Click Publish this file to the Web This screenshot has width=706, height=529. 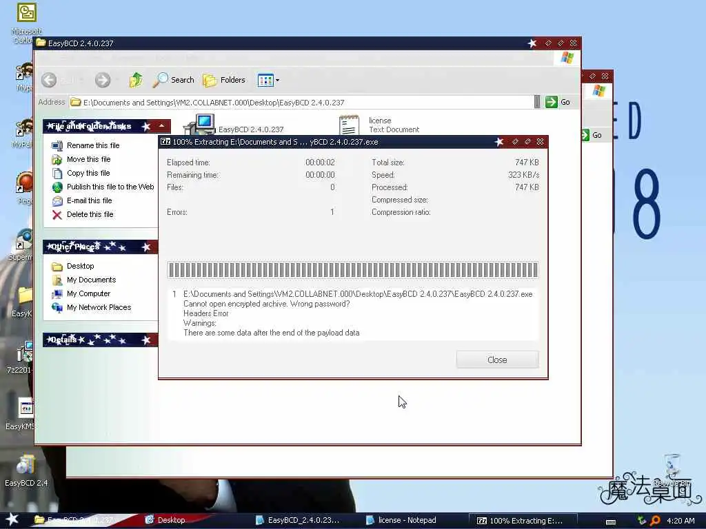[x=110, y=187]
